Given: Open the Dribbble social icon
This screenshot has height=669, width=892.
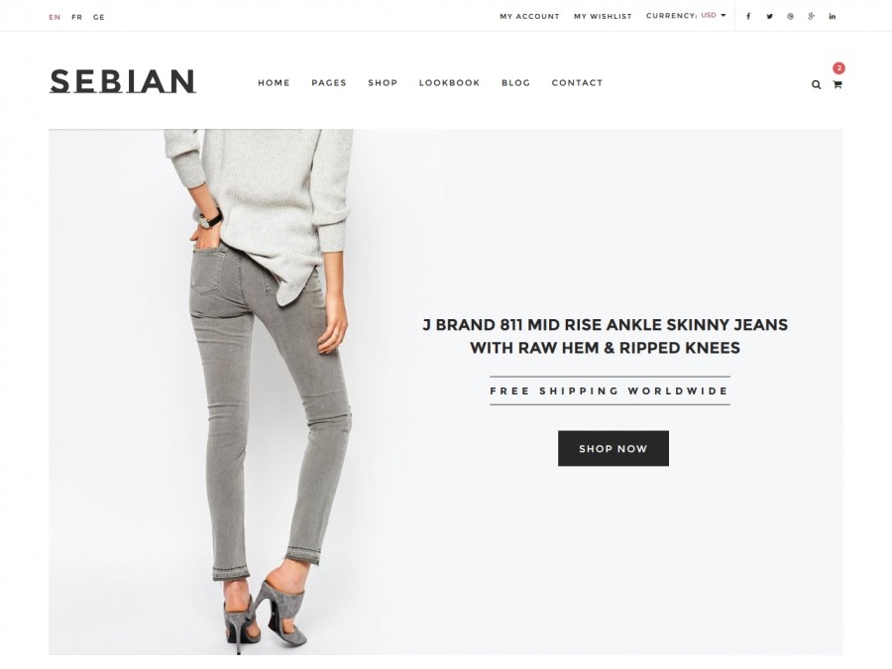Looking at the screenshot, I should 790,17.
